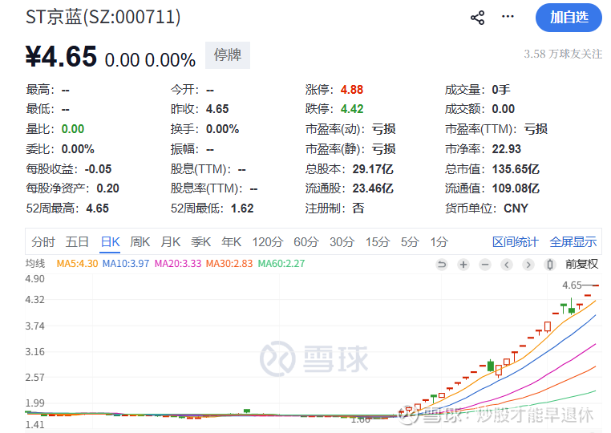Viewport: 611px width, 433px height.
Task: Move chart right with right arrow icon
Action: click(x=528, y=265)
